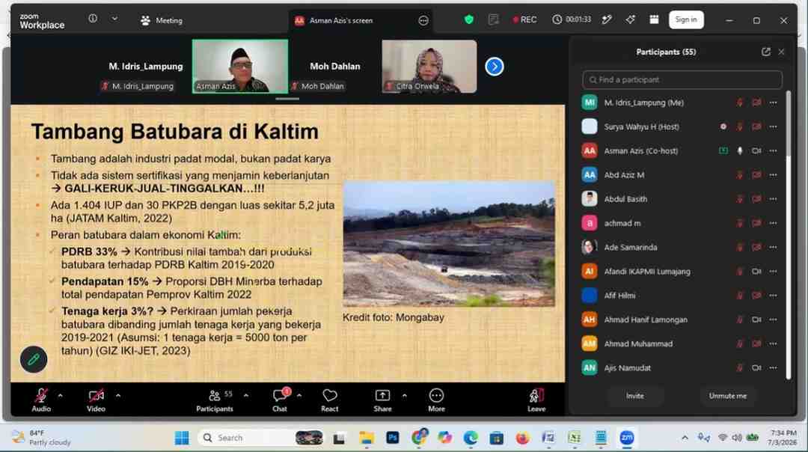Screen dimensions: 808x452
Task: Open more options for M. Idris_Lampung (Me)
Action: pos(773,103)
